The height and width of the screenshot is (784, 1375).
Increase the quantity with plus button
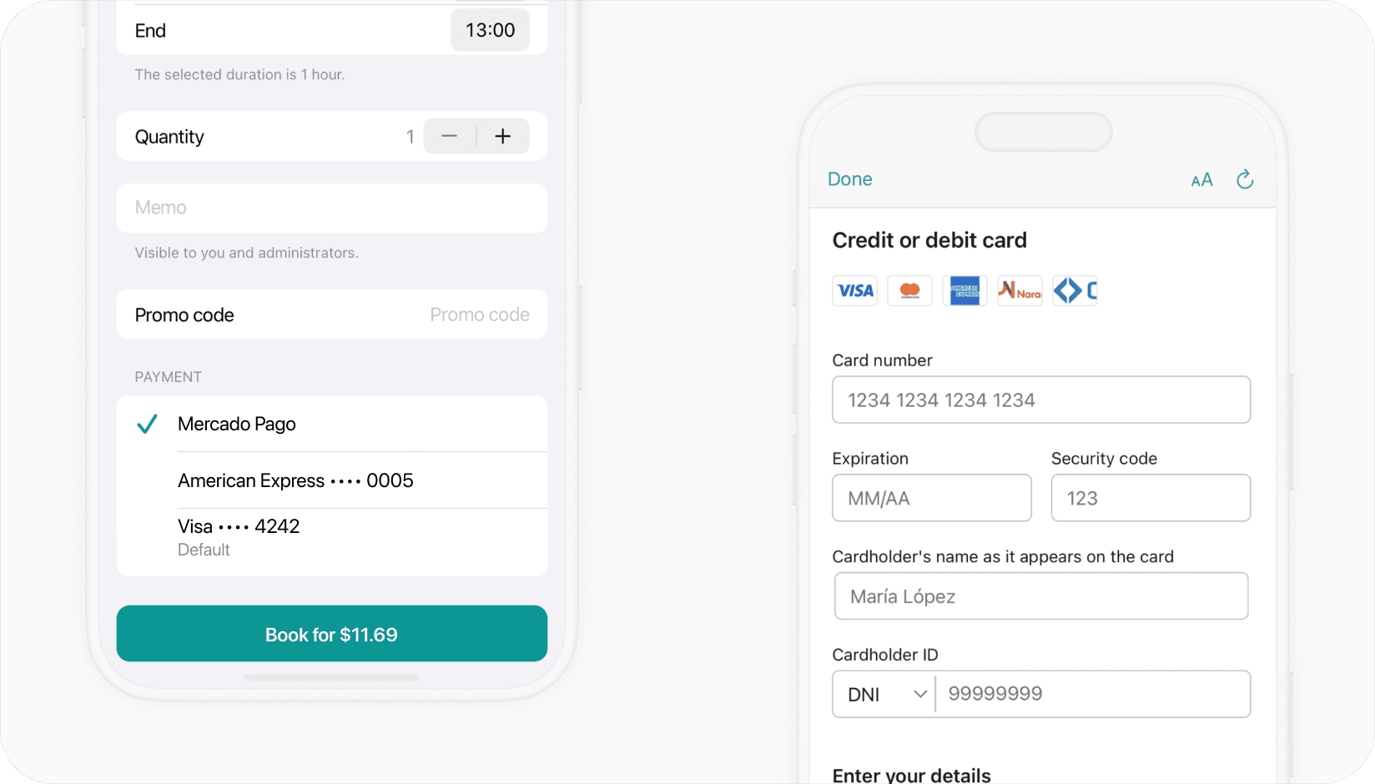click(x=503, y=135)
